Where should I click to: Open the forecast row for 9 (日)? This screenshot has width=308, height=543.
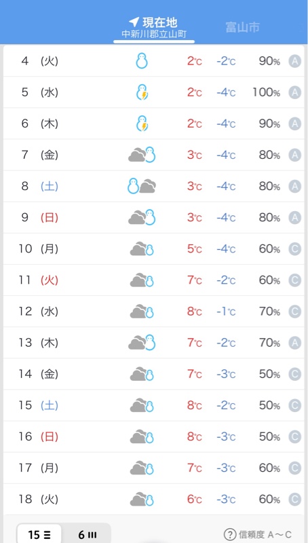[x=154, y=217]
